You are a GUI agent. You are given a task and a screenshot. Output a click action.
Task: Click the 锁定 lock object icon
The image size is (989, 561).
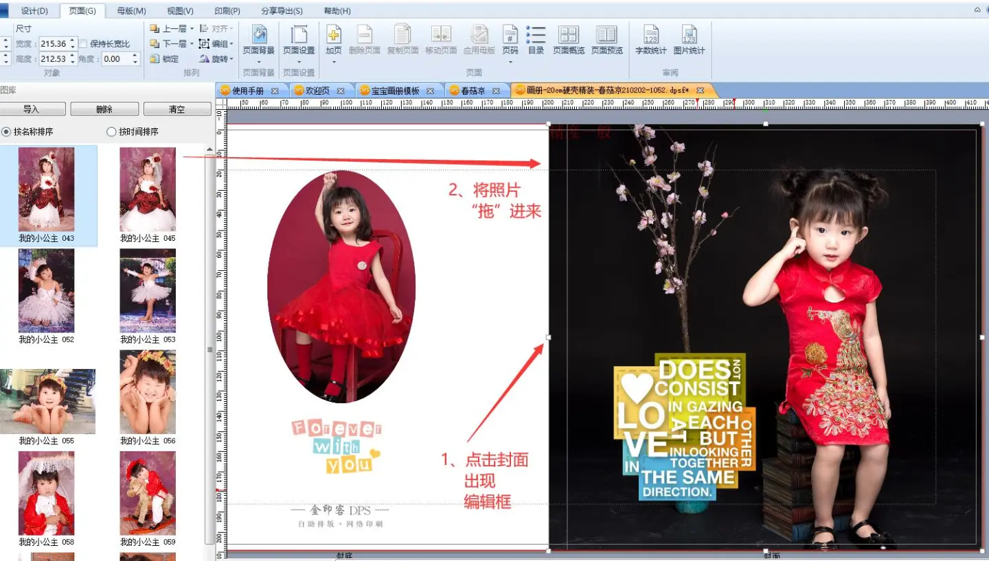click(155, 59)
